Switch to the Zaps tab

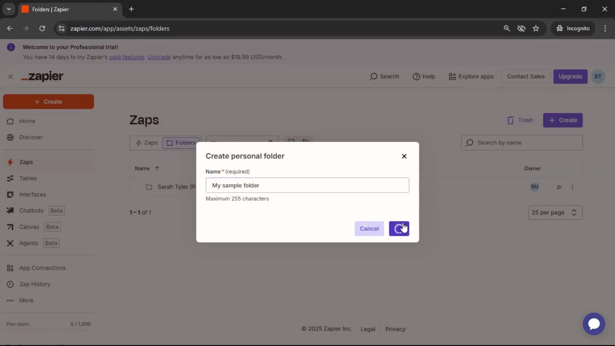click(x=147, y=143)
